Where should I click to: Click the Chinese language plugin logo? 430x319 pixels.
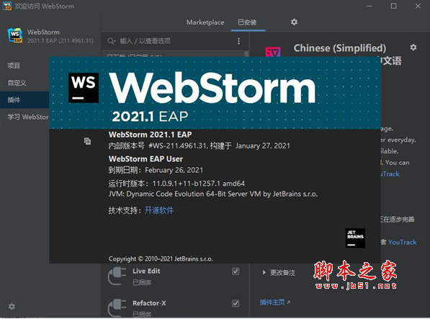[x=273, y=52]
